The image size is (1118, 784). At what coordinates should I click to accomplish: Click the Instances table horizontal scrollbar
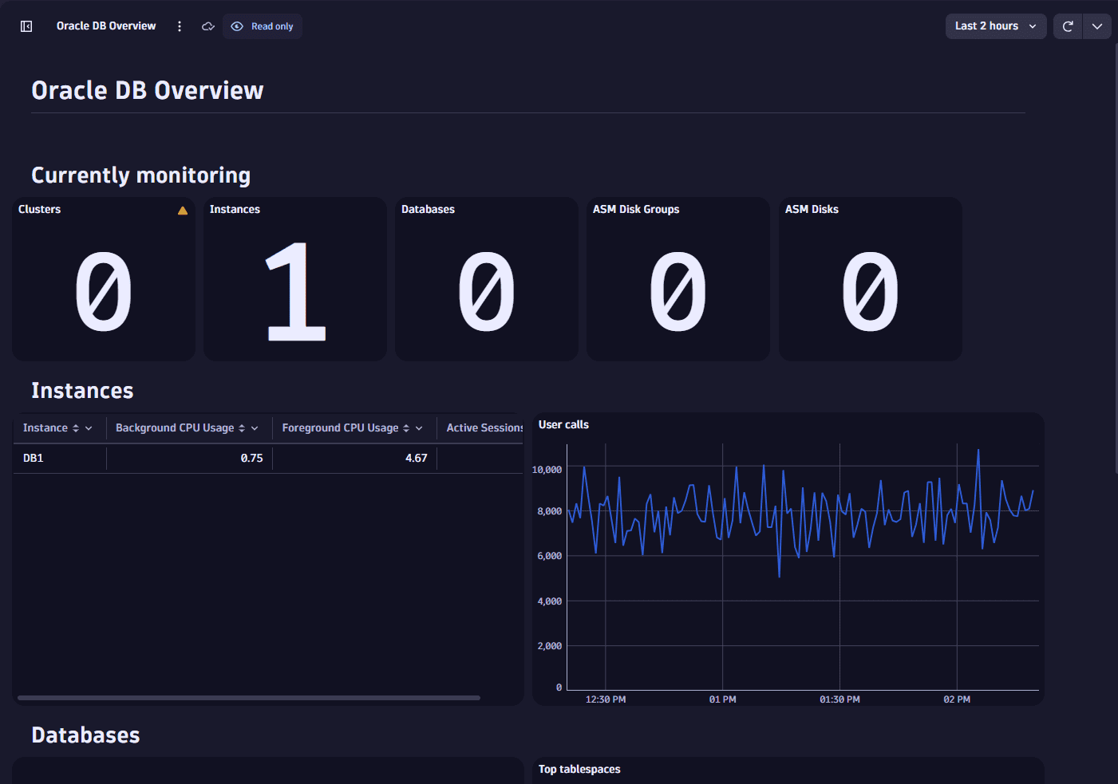pos(249,698)
